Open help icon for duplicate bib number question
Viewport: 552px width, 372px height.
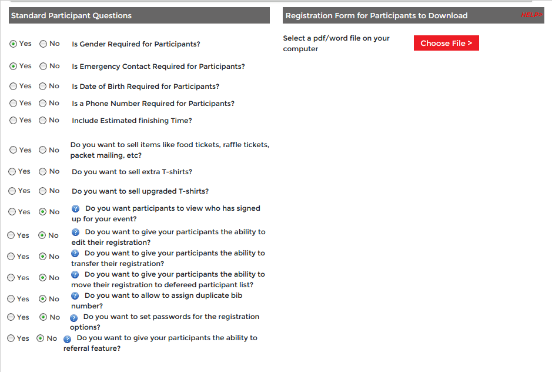click(x=75, y=295)
